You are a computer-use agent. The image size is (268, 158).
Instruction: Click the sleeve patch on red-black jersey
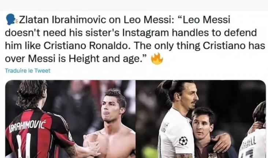(70, 136)
